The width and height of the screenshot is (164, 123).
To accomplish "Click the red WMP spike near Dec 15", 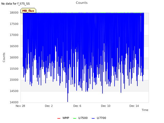I will tap(141, 14).
